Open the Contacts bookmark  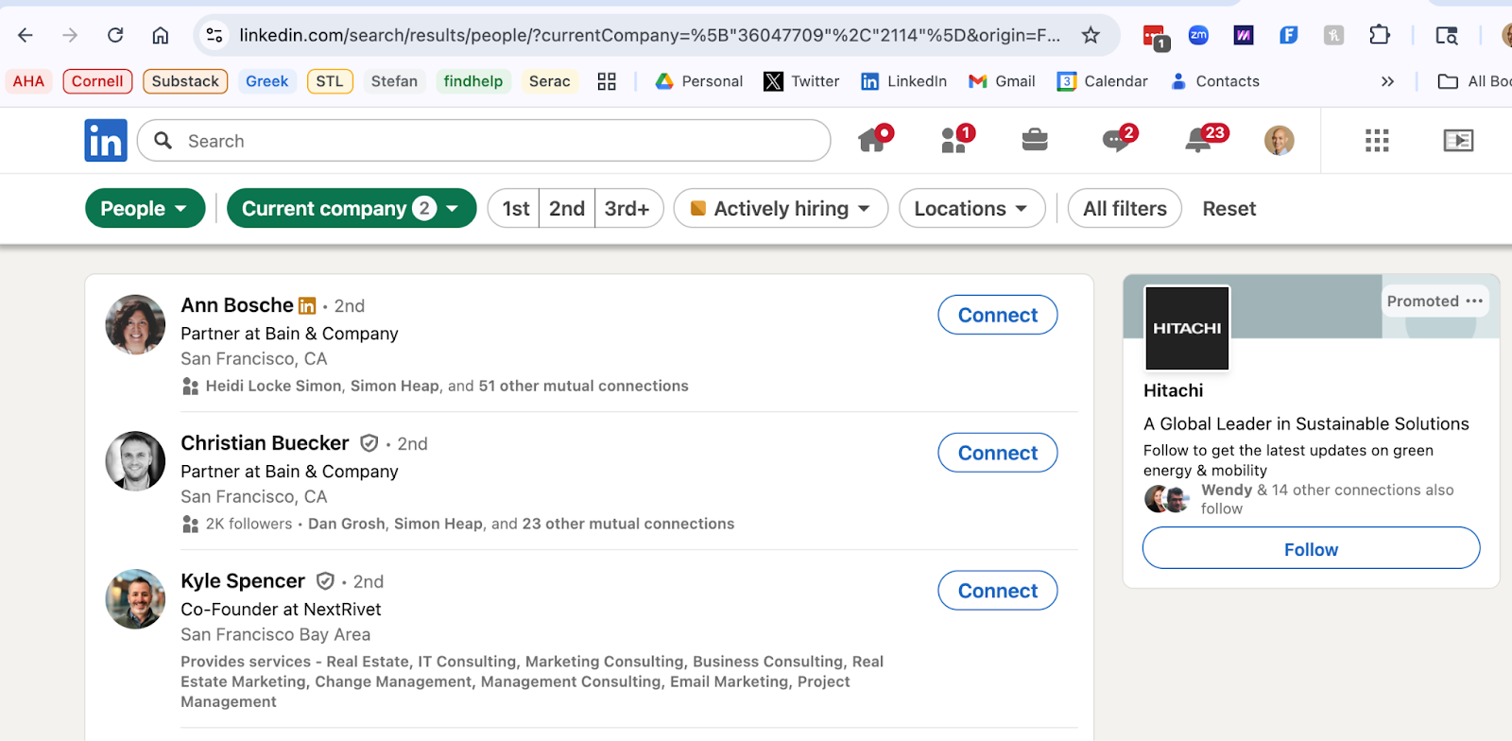(1215, 81)
